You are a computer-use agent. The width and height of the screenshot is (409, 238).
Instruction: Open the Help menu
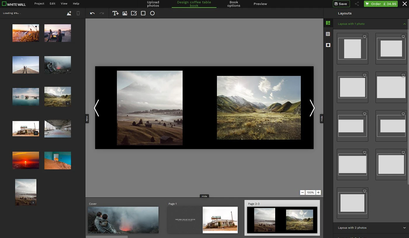click(76, 3)
